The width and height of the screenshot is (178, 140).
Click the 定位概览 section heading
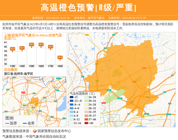tap(10, 70)
